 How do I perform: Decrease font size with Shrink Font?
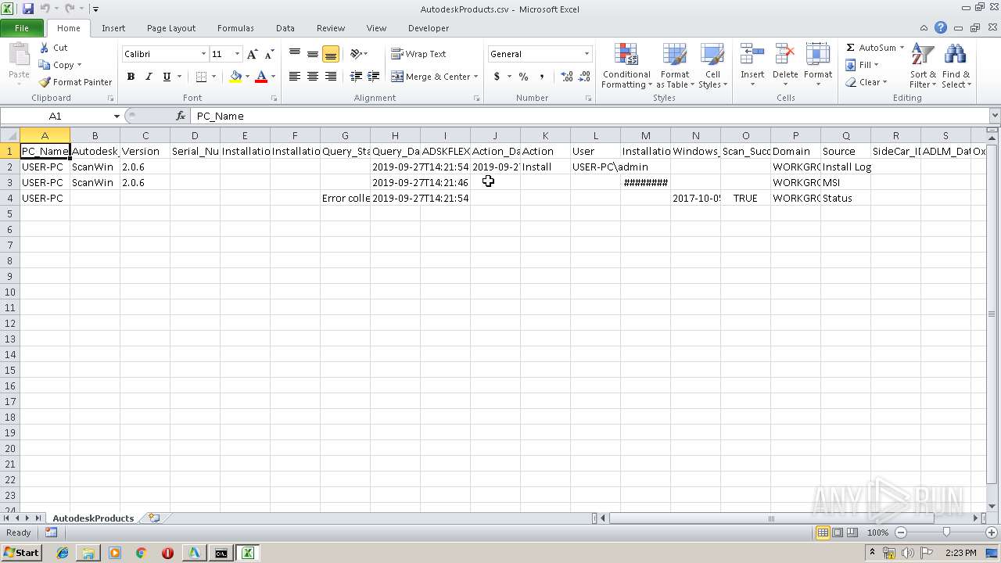click(x=269, y=54)
